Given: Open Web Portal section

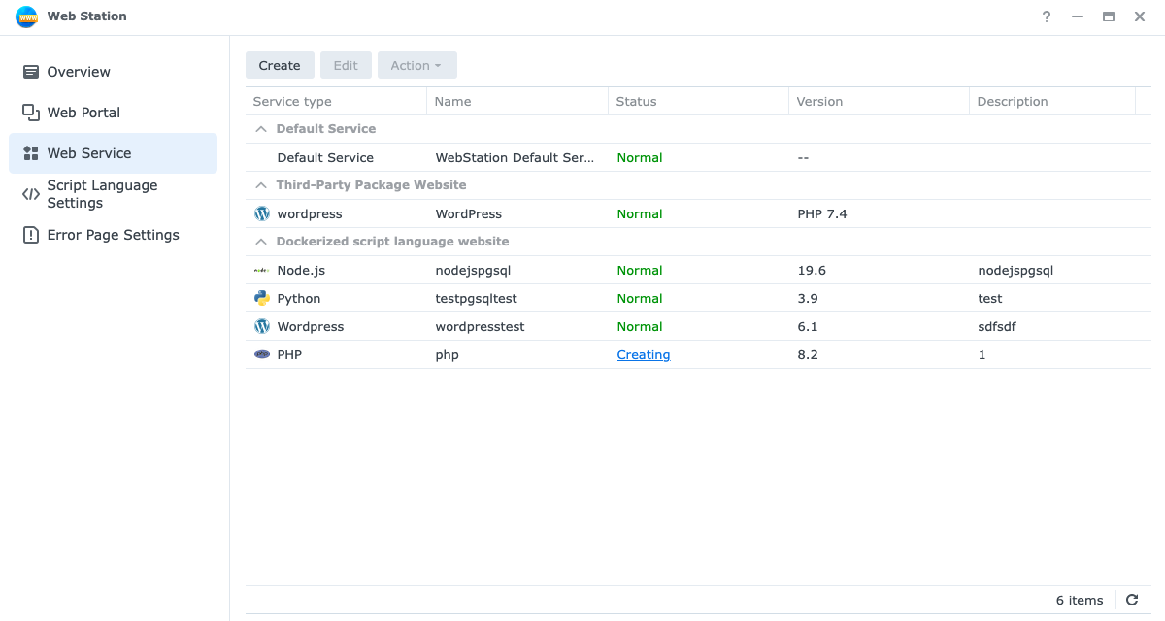Looking at the screenshot, I should click(83, 113).
